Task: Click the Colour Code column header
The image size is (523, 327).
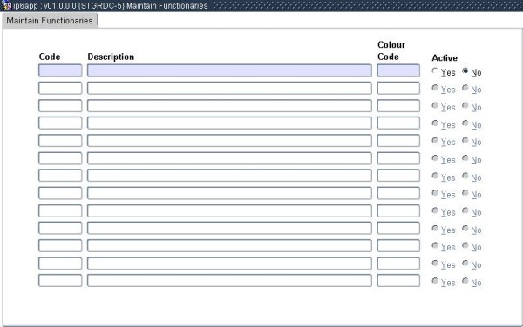Action: pyautogui.click(x=391, y=50)
